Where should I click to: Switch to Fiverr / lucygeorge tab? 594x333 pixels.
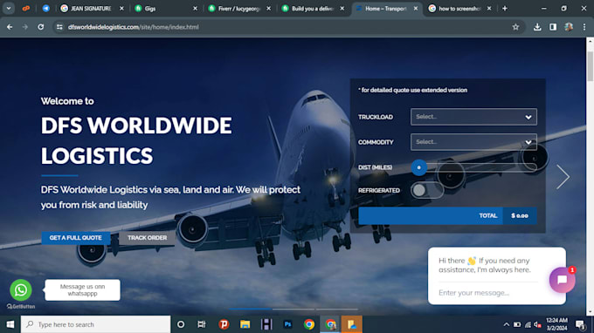coord(239,9)
